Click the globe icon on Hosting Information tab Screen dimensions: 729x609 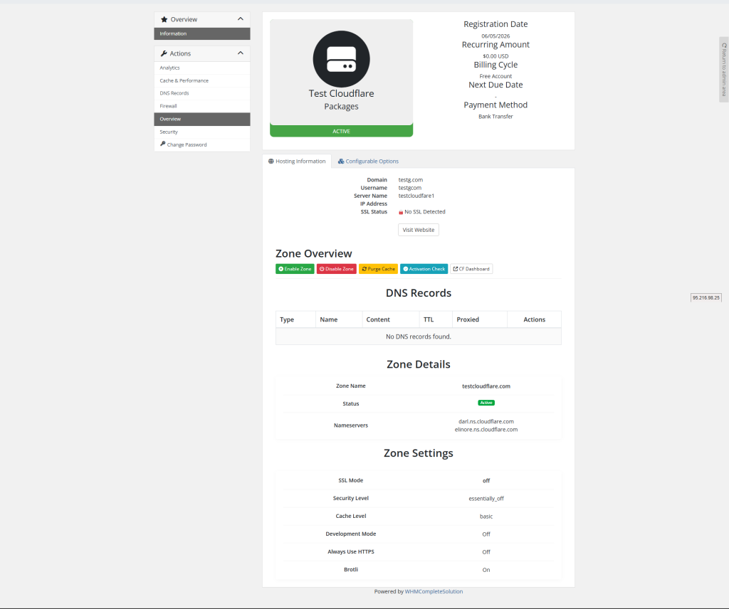(x=271, y=161)
